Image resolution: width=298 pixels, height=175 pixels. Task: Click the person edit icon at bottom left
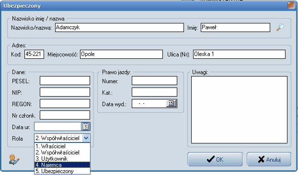pos(14,159)
